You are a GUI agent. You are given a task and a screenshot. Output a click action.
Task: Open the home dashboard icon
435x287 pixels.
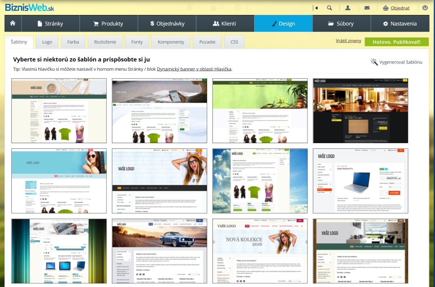13,23
